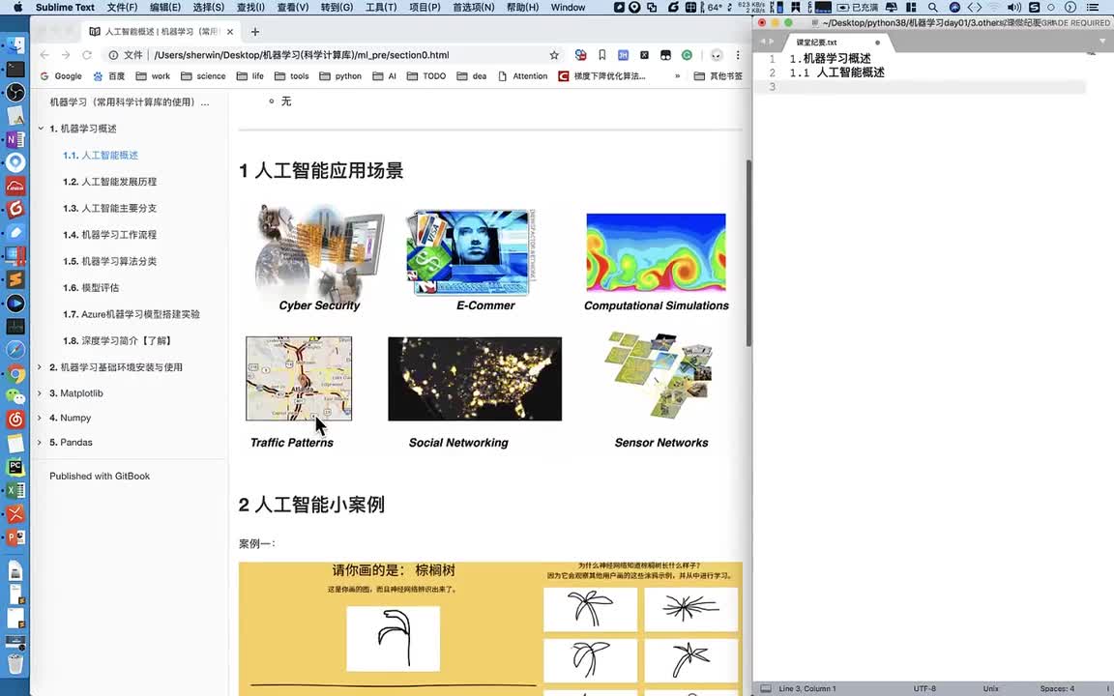Collapse chapter 1 机器学习概述 in sidebar
Screen dimensions: 1114x696
(x=40, y=129)
